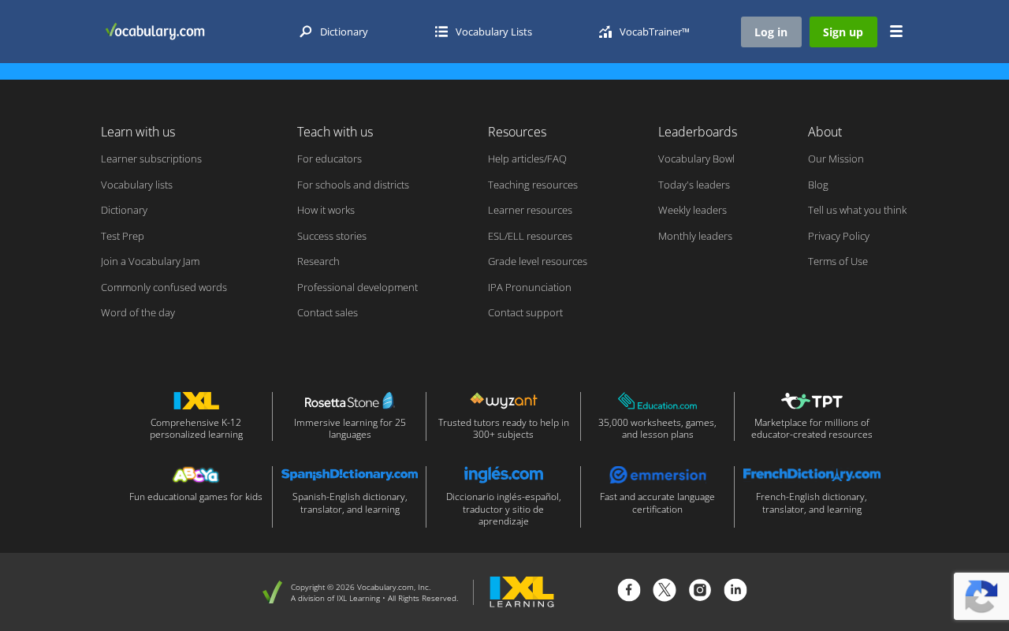Open the Instagram social icon
The width and height of the screenshot is (1009, 631).
[x=700, y=590]
